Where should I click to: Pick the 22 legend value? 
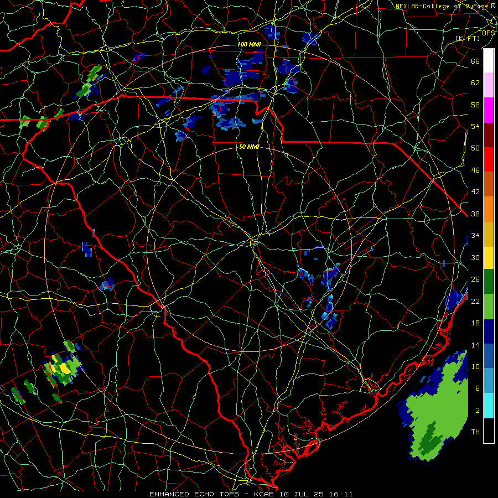(475, 301)
